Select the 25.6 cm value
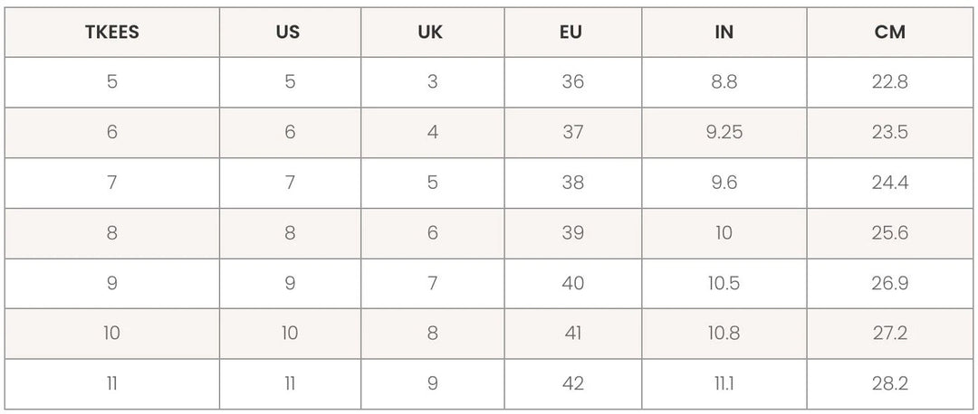The height and width of the screenshot is (414, 978). [890, 233]
